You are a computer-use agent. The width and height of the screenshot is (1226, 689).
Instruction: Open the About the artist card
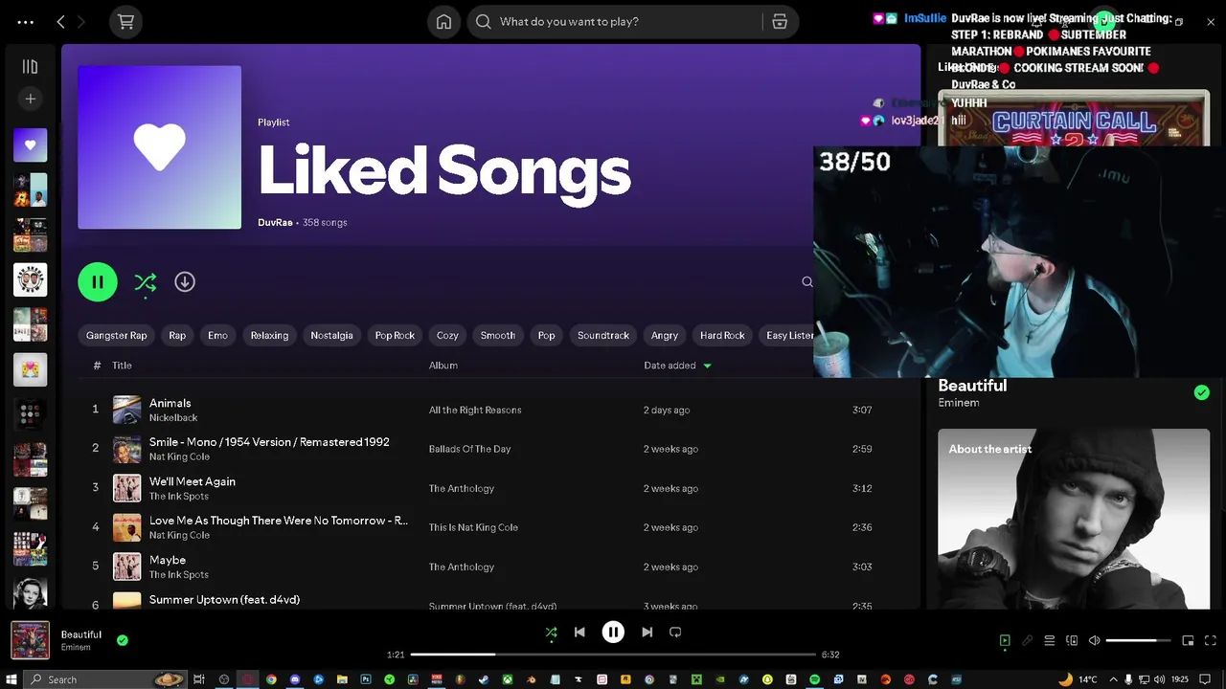click(1074, 519)
